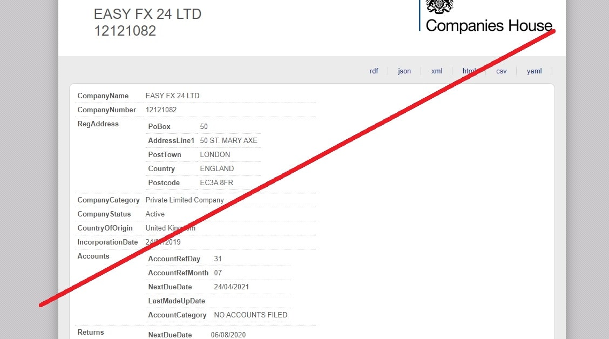Click the Private Limited Company value
609x339 pixels.
(185, 200)
